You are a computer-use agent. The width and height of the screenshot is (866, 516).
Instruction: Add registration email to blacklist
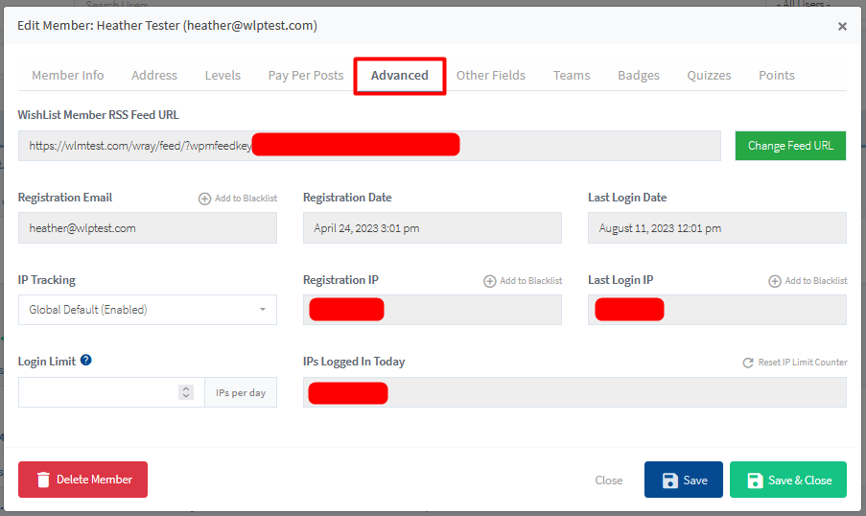(x=238, y=199)
